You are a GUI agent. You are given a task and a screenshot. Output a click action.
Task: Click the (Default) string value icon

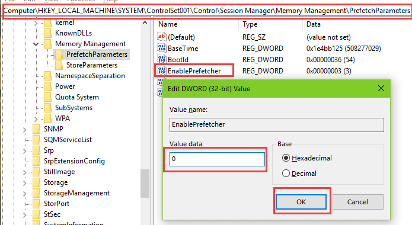(162, 37)
